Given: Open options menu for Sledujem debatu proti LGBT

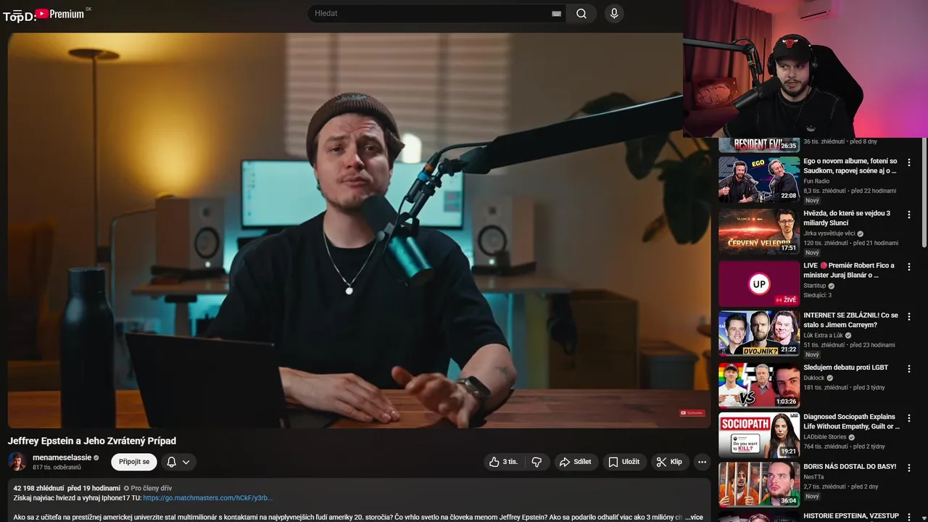Looking at the screenshot, I should point(909,370).
